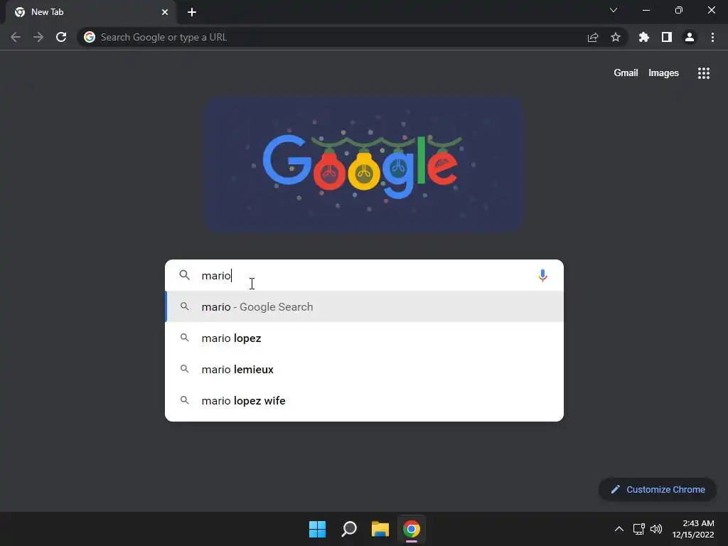
Task: Open the Chrome three-dot menu
Action: (x=712, y=37)
